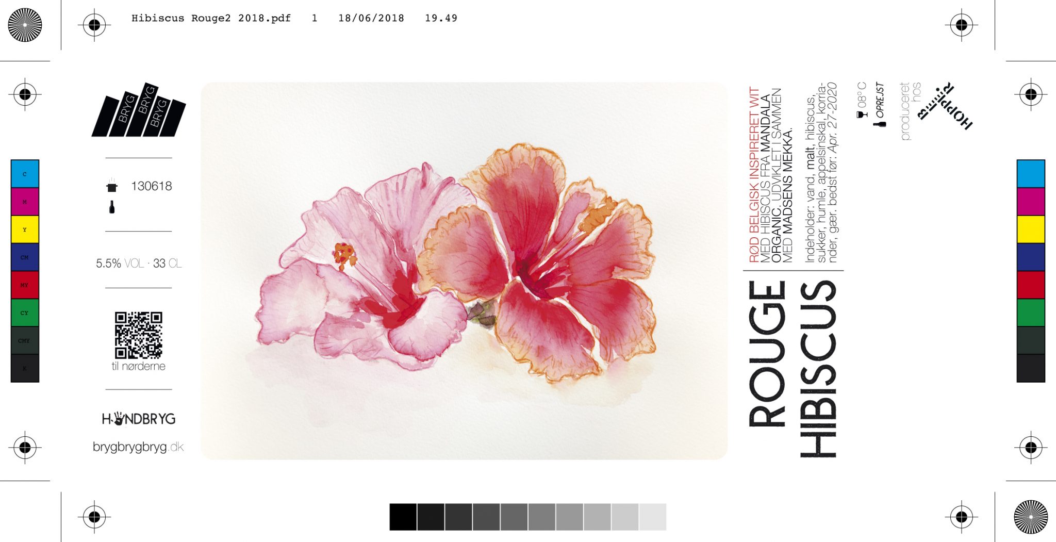Click the 'Hibiscus Rouge2 2018.pdf' file name text
1056x542 pixels.
[x=211, y=19]
